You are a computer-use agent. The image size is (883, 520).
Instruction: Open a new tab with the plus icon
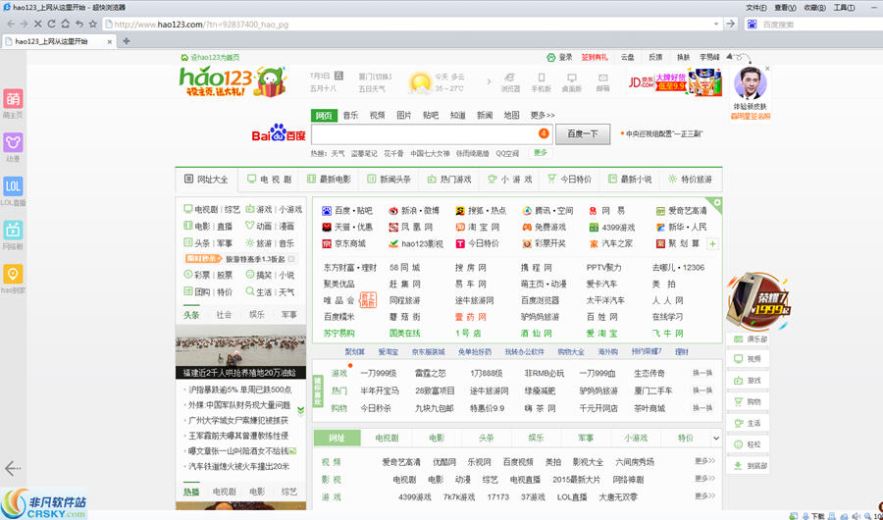[127, 41]
